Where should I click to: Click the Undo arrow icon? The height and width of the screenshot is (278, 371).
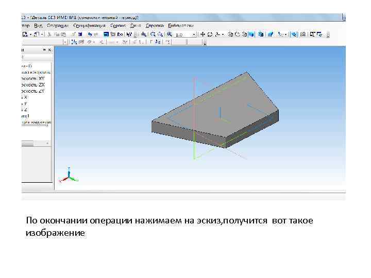(x=90, y=34)
